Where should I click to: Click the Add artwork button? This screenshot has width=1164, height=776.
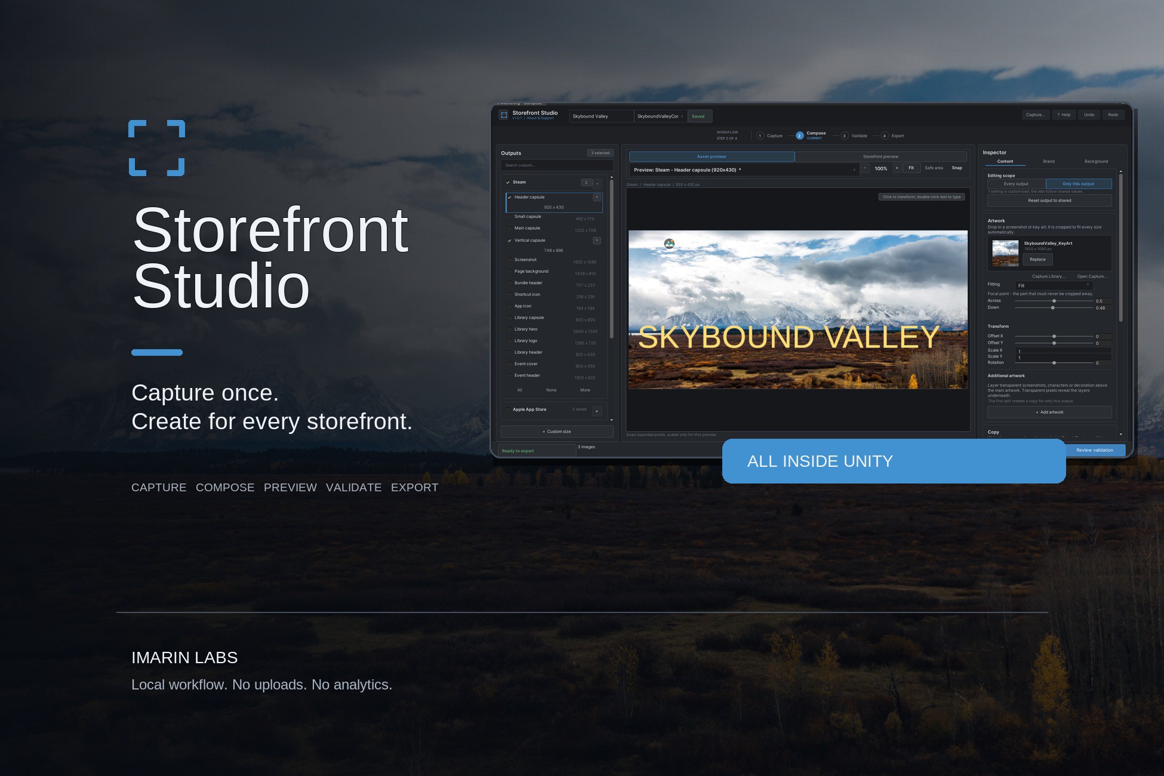coord(1049,412)
